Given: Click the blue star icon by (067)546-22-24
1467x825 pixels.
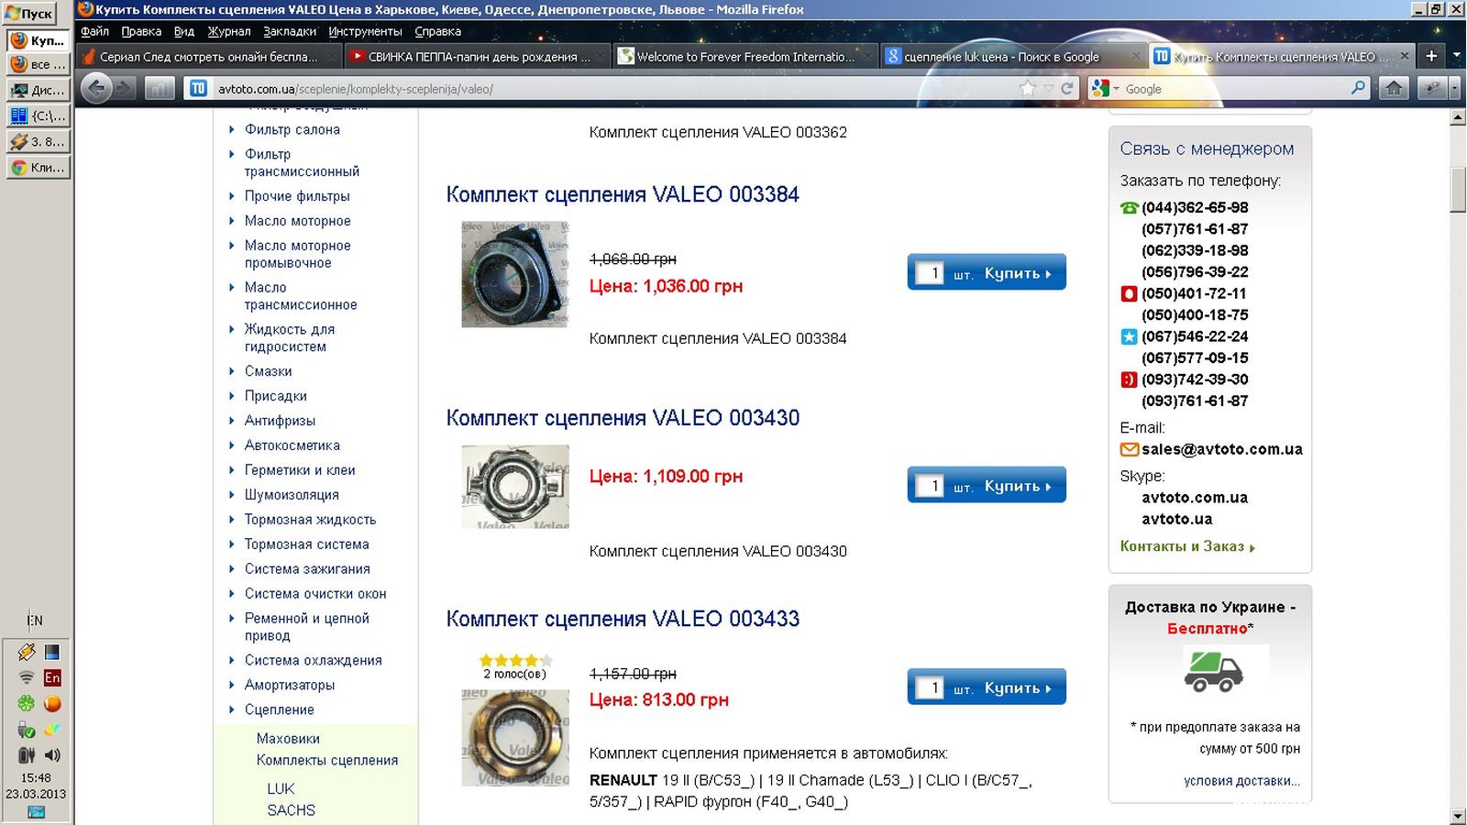Looking at the screenshot, I should (x=1129, y=336).
